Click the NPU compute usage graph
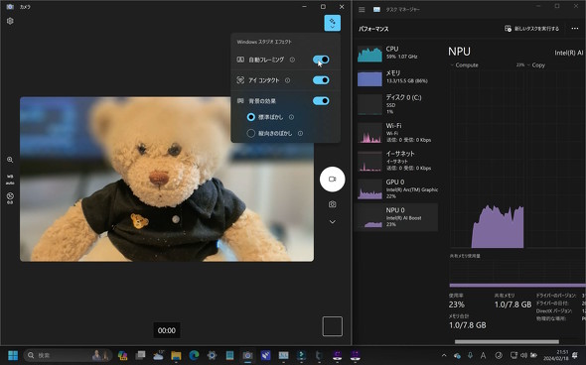 [487, 160]
